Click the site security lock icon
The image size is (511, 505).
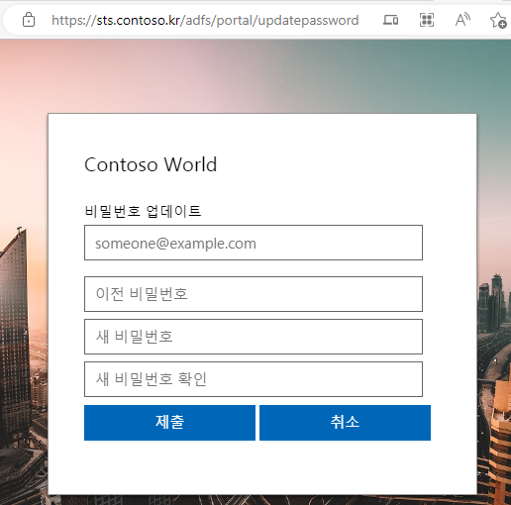(x=29, y=20)
